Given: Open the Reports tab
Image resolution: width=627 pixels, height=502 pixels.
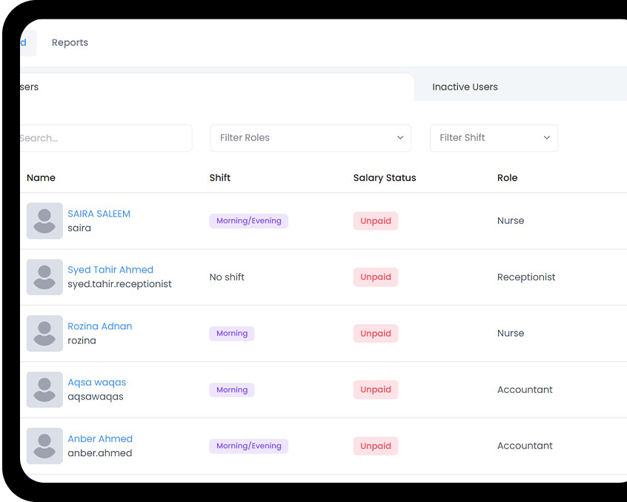Looking at the screenshot, I should pos(70,42).
